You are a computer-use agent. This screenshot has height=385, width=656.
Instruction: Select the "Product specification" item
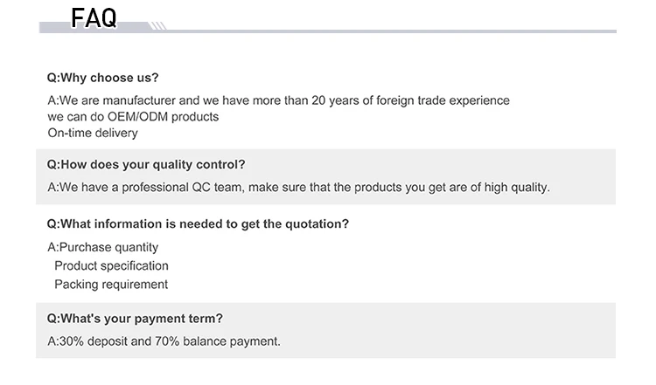pyautogui.click(x=111, y=265)
